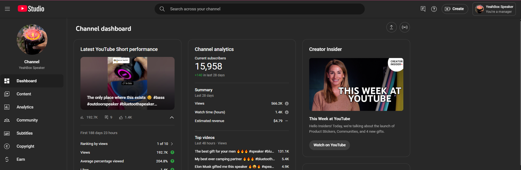Click the Watch on YouTube button
Image resolution: width=521 pixels, height=170 pixels.
[x=329, y=145]
